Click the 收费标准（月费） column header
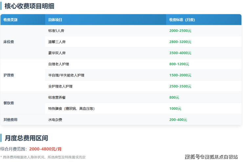Screen dimensions: 243x162 pyautogui.click(x=182, y=20)
